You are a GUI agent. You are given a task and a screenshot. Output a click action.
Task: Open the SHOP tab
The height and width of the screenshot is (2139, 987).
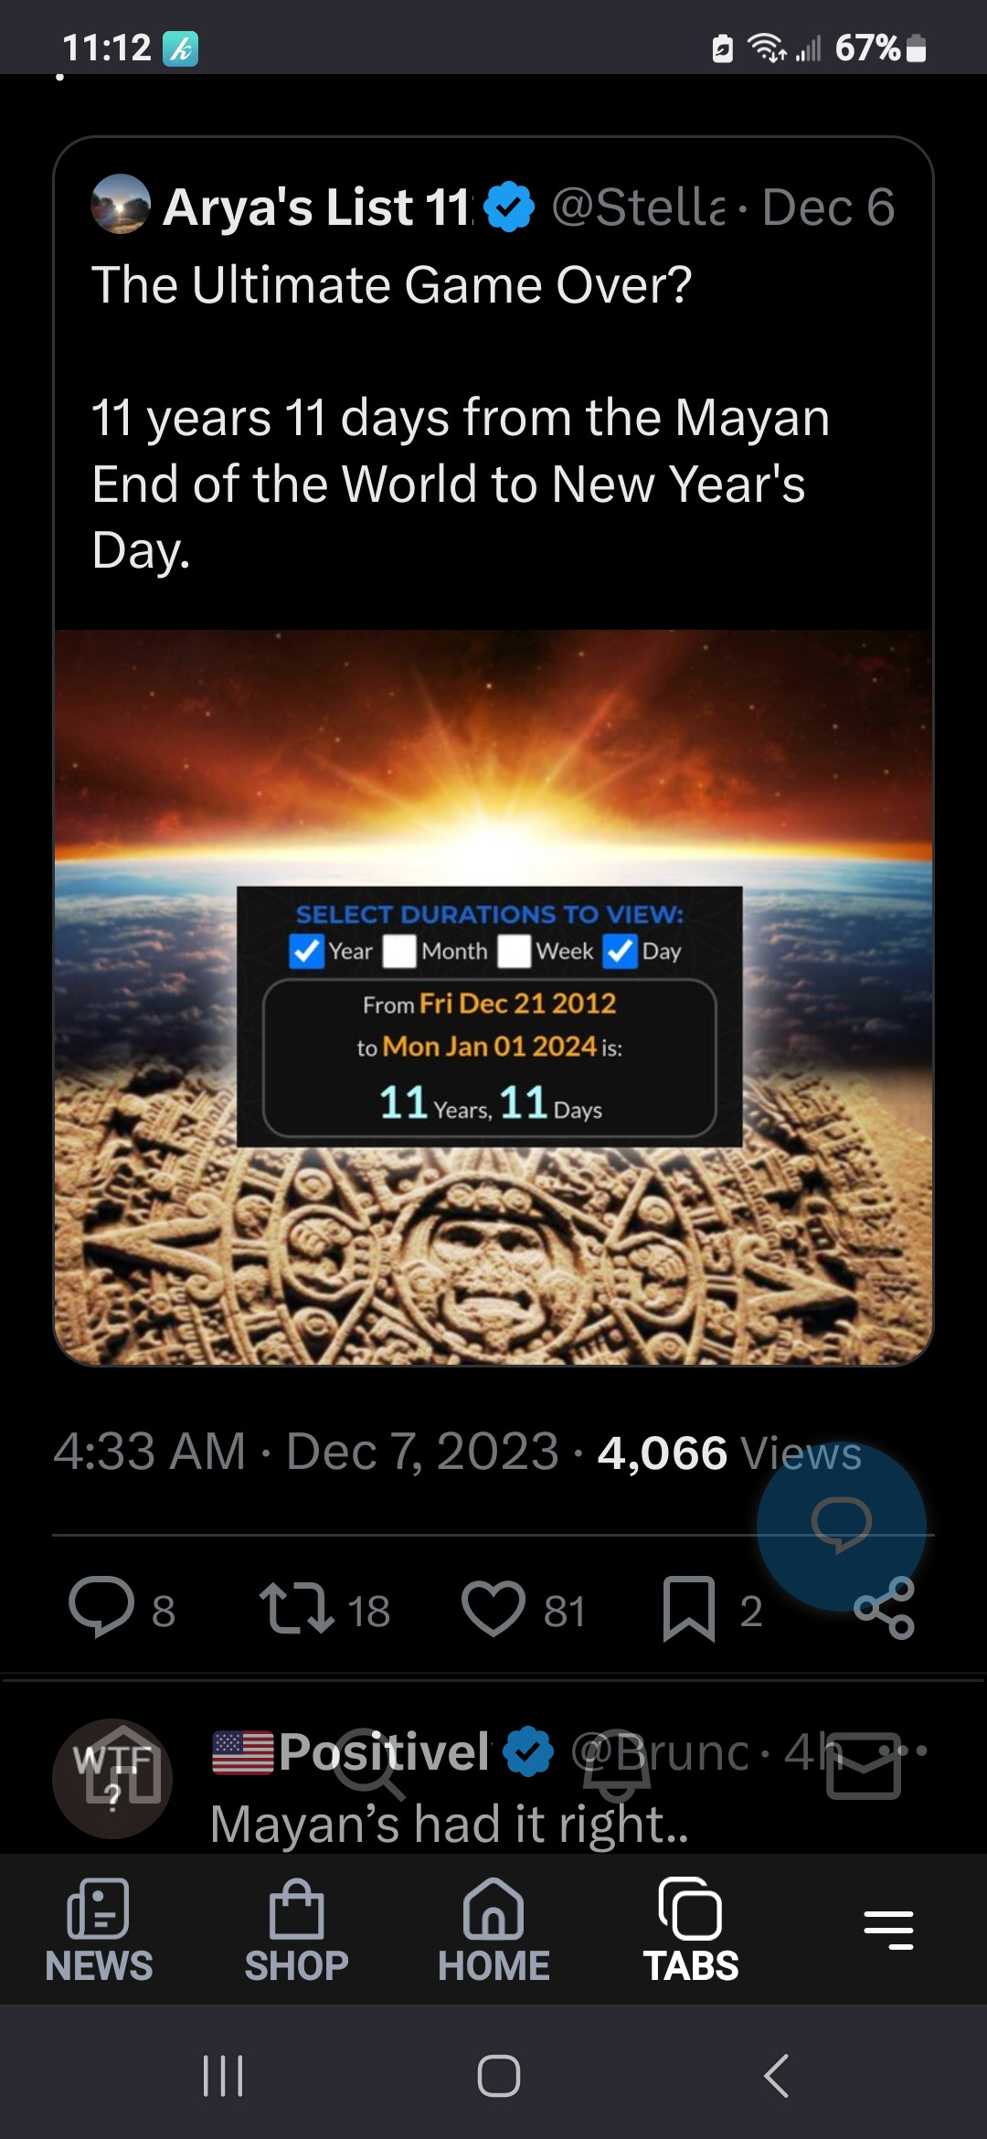[x=296, y=1929]
